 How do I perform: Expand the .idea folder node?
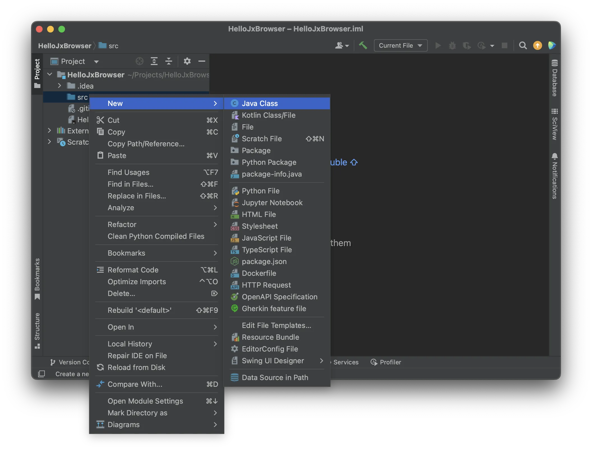coord(59,86)
